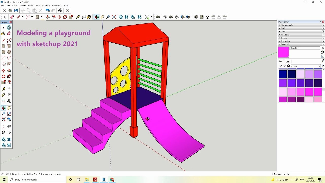Click the Save icon in the top toolbar
This screenshot has width=325, height=183.
16,10
